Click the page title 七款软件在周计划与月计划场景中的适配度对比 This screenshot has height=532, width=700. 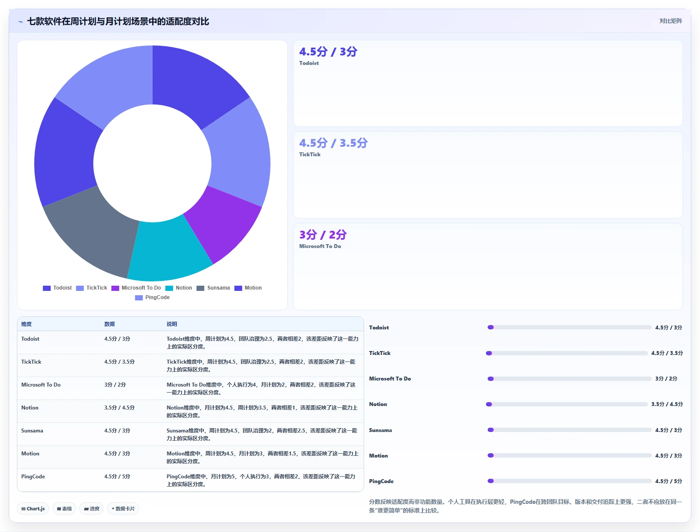[118, 22]
